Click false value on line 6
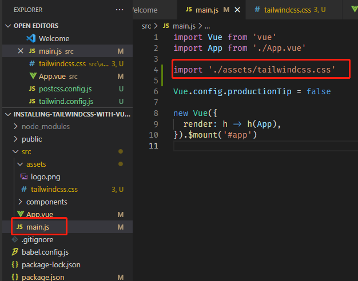This screenshot has width=358, height=281. pos(319,91)
